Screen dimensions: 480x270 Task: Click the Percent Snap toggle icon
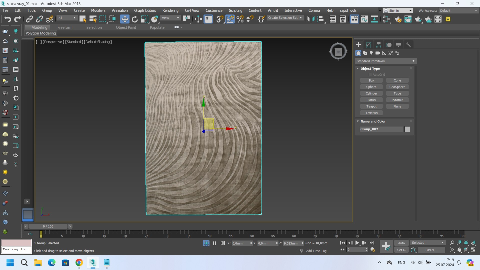[240, 19]
